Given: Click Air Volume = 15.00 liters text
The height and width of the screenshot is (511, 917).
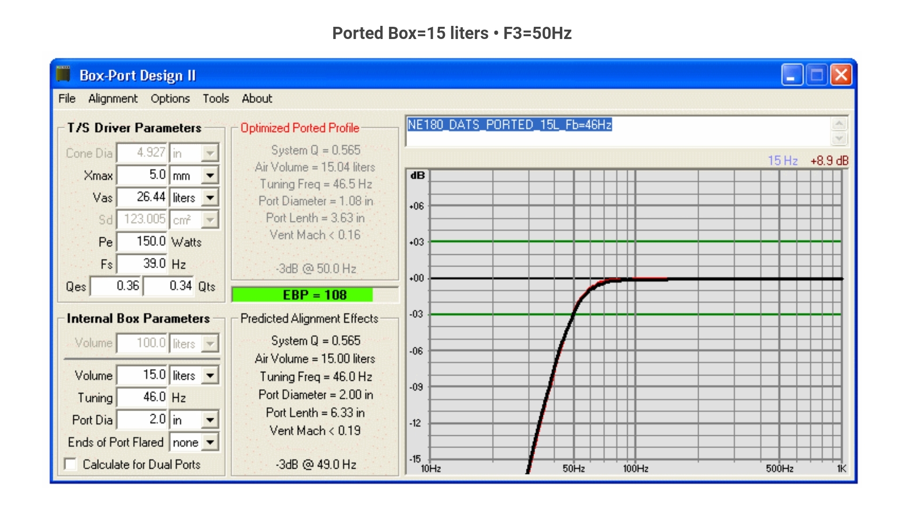Looking at the screenshot, I should pyautogui.click(x=315, y=359).
